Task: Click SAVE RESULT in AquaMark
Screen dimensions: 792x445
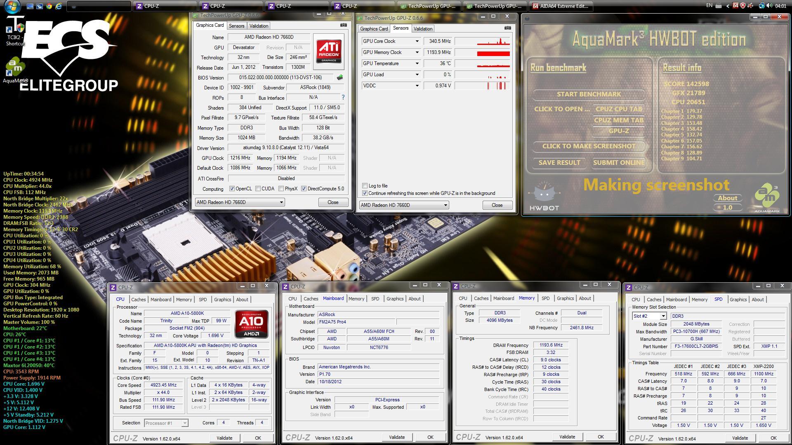Action: [559, 163]
